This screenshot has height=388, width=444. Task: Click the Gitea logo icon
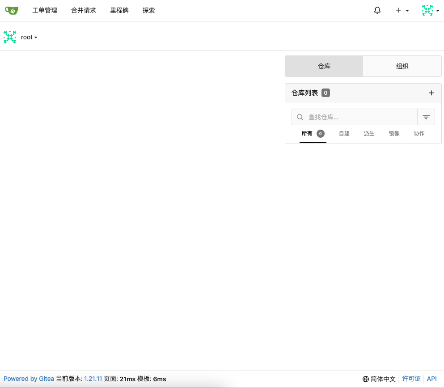coord(12,10)
